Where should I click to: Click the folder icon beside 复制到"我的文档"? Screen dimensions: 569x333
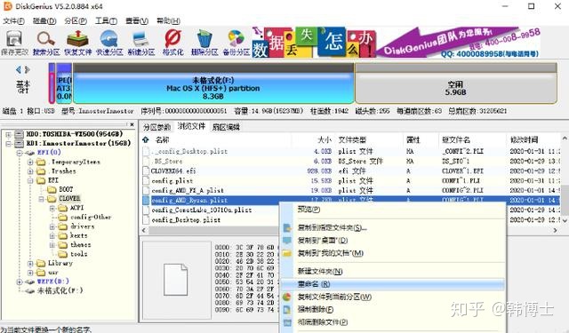tap(287, 253)
